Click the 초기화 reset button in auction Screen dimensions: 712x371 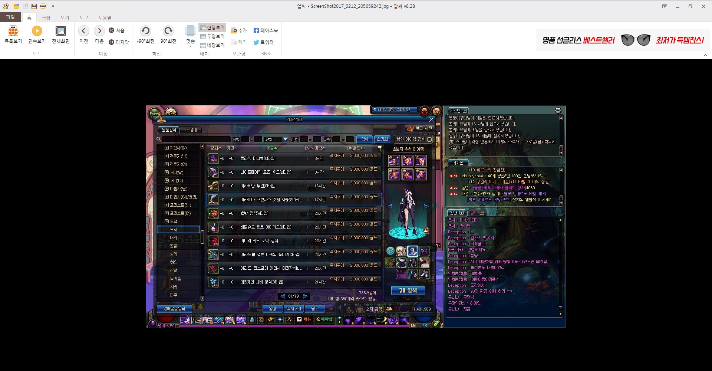coord(382,139)
